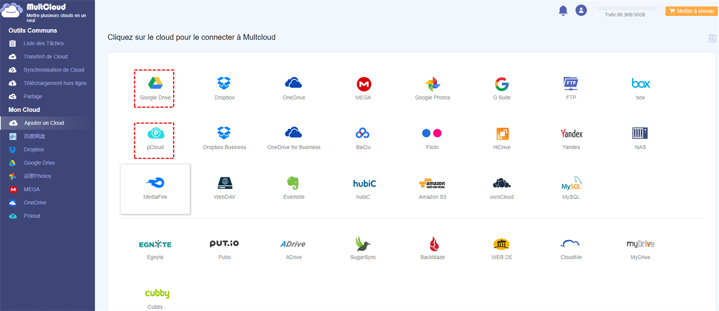The width and height of the screenshot is (719, 311).
Task: Select the Google Drive cloud icon
Action: [x=155, y=83]
